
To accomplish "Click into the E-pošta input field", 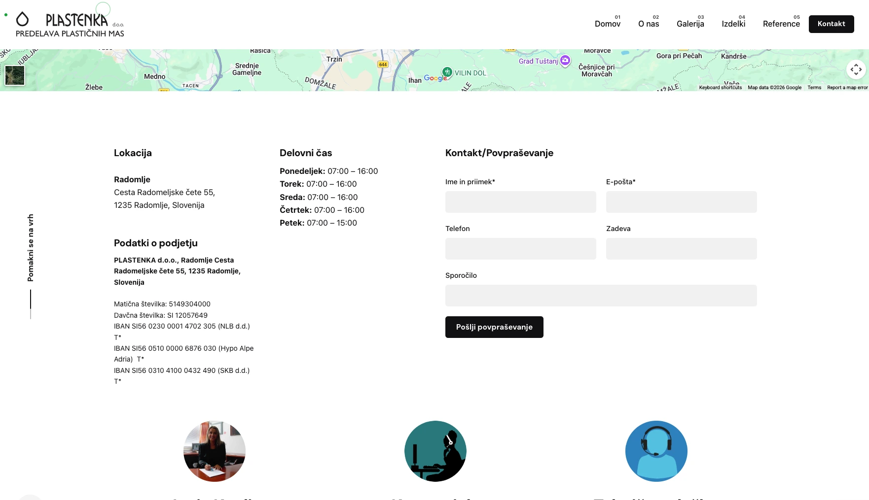I will point(682,202).
